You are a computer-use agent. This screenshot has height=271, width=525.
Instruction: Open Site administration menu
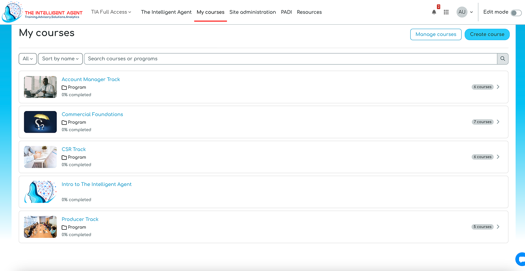[253, 12]
